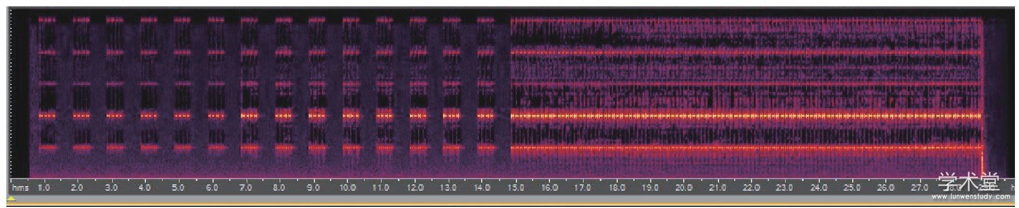The image size is (1019, 208).
Task: Click the first tone burst in spectrogram
Action: tap(47, 84)
